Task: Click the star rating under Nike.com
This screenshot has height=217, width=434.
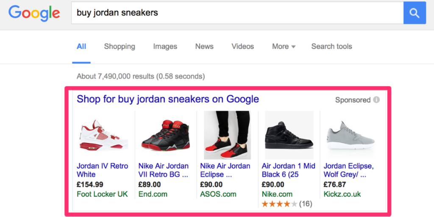Action: (279, 204)
